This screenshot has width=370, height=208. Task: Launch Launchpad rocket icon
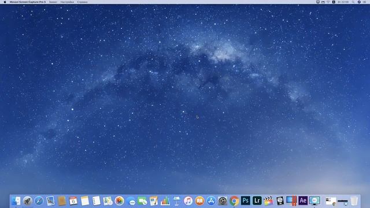coord(27,201)
